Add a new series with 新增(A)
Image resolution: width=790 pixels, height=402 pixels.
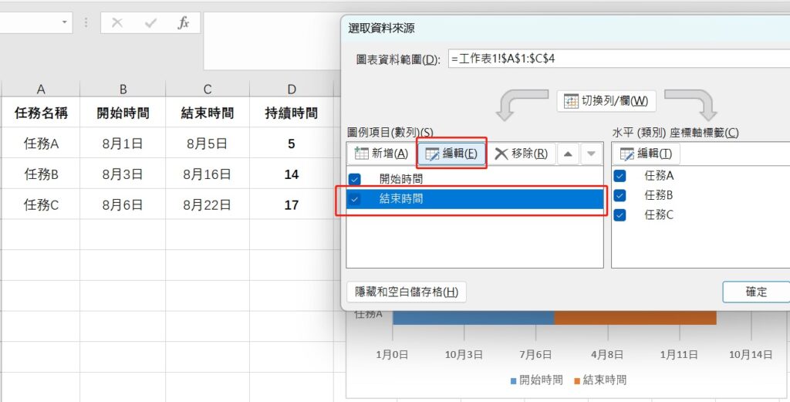381,154
